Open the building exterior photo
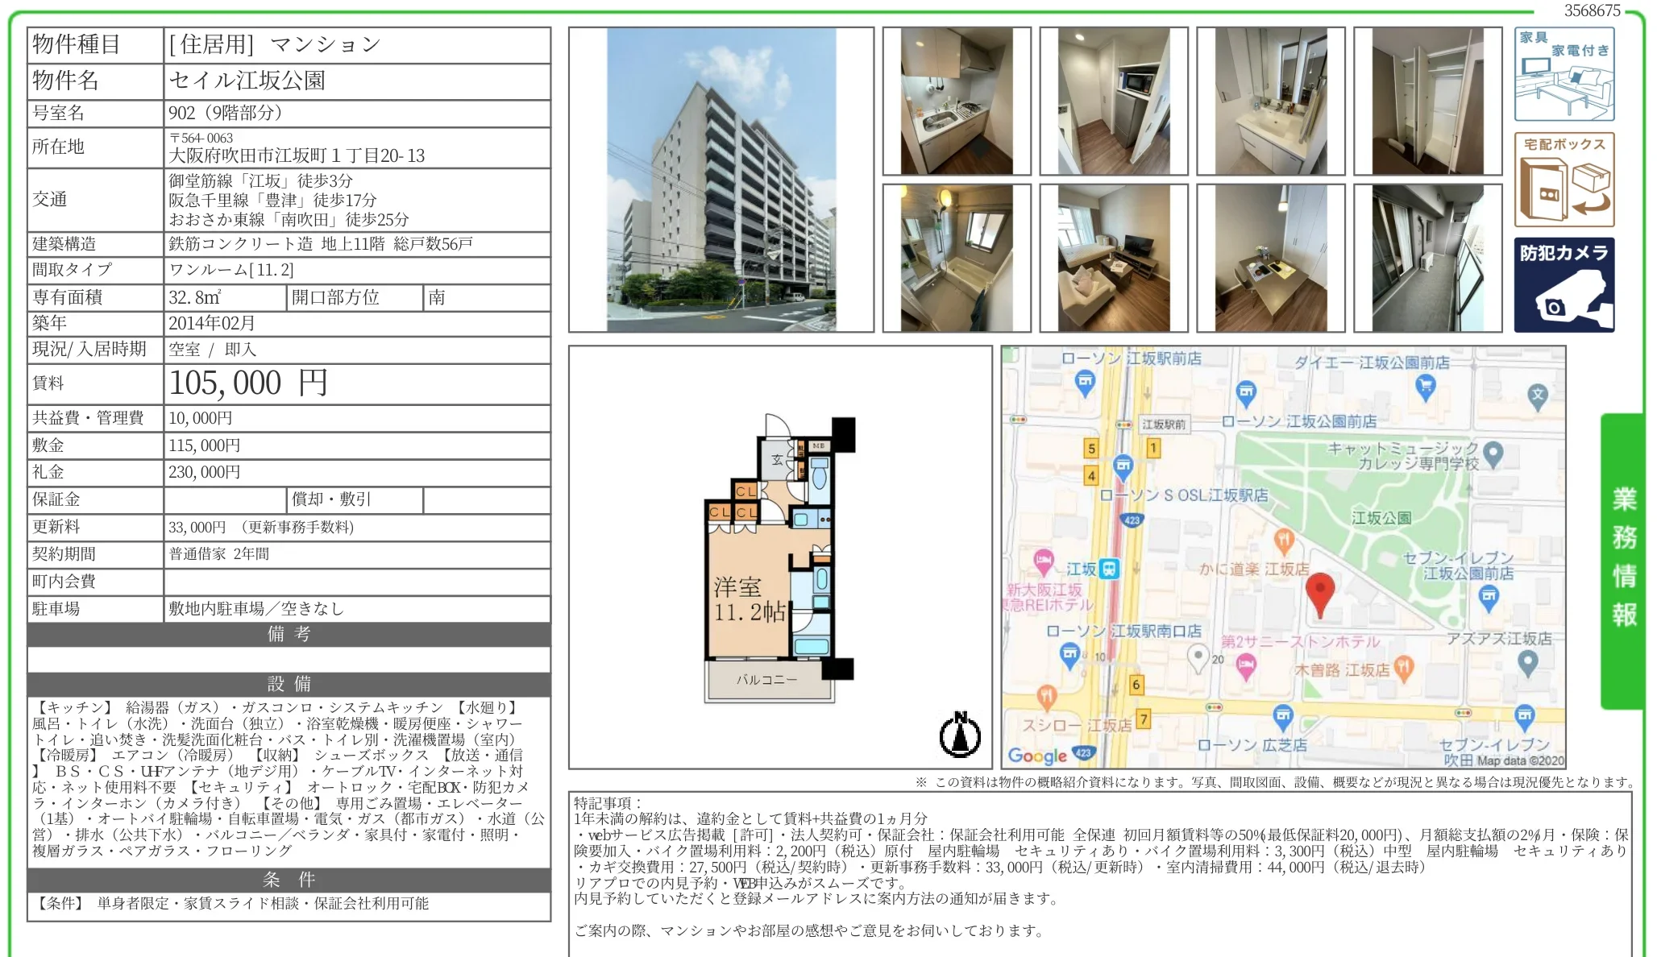 coord(721,180)
